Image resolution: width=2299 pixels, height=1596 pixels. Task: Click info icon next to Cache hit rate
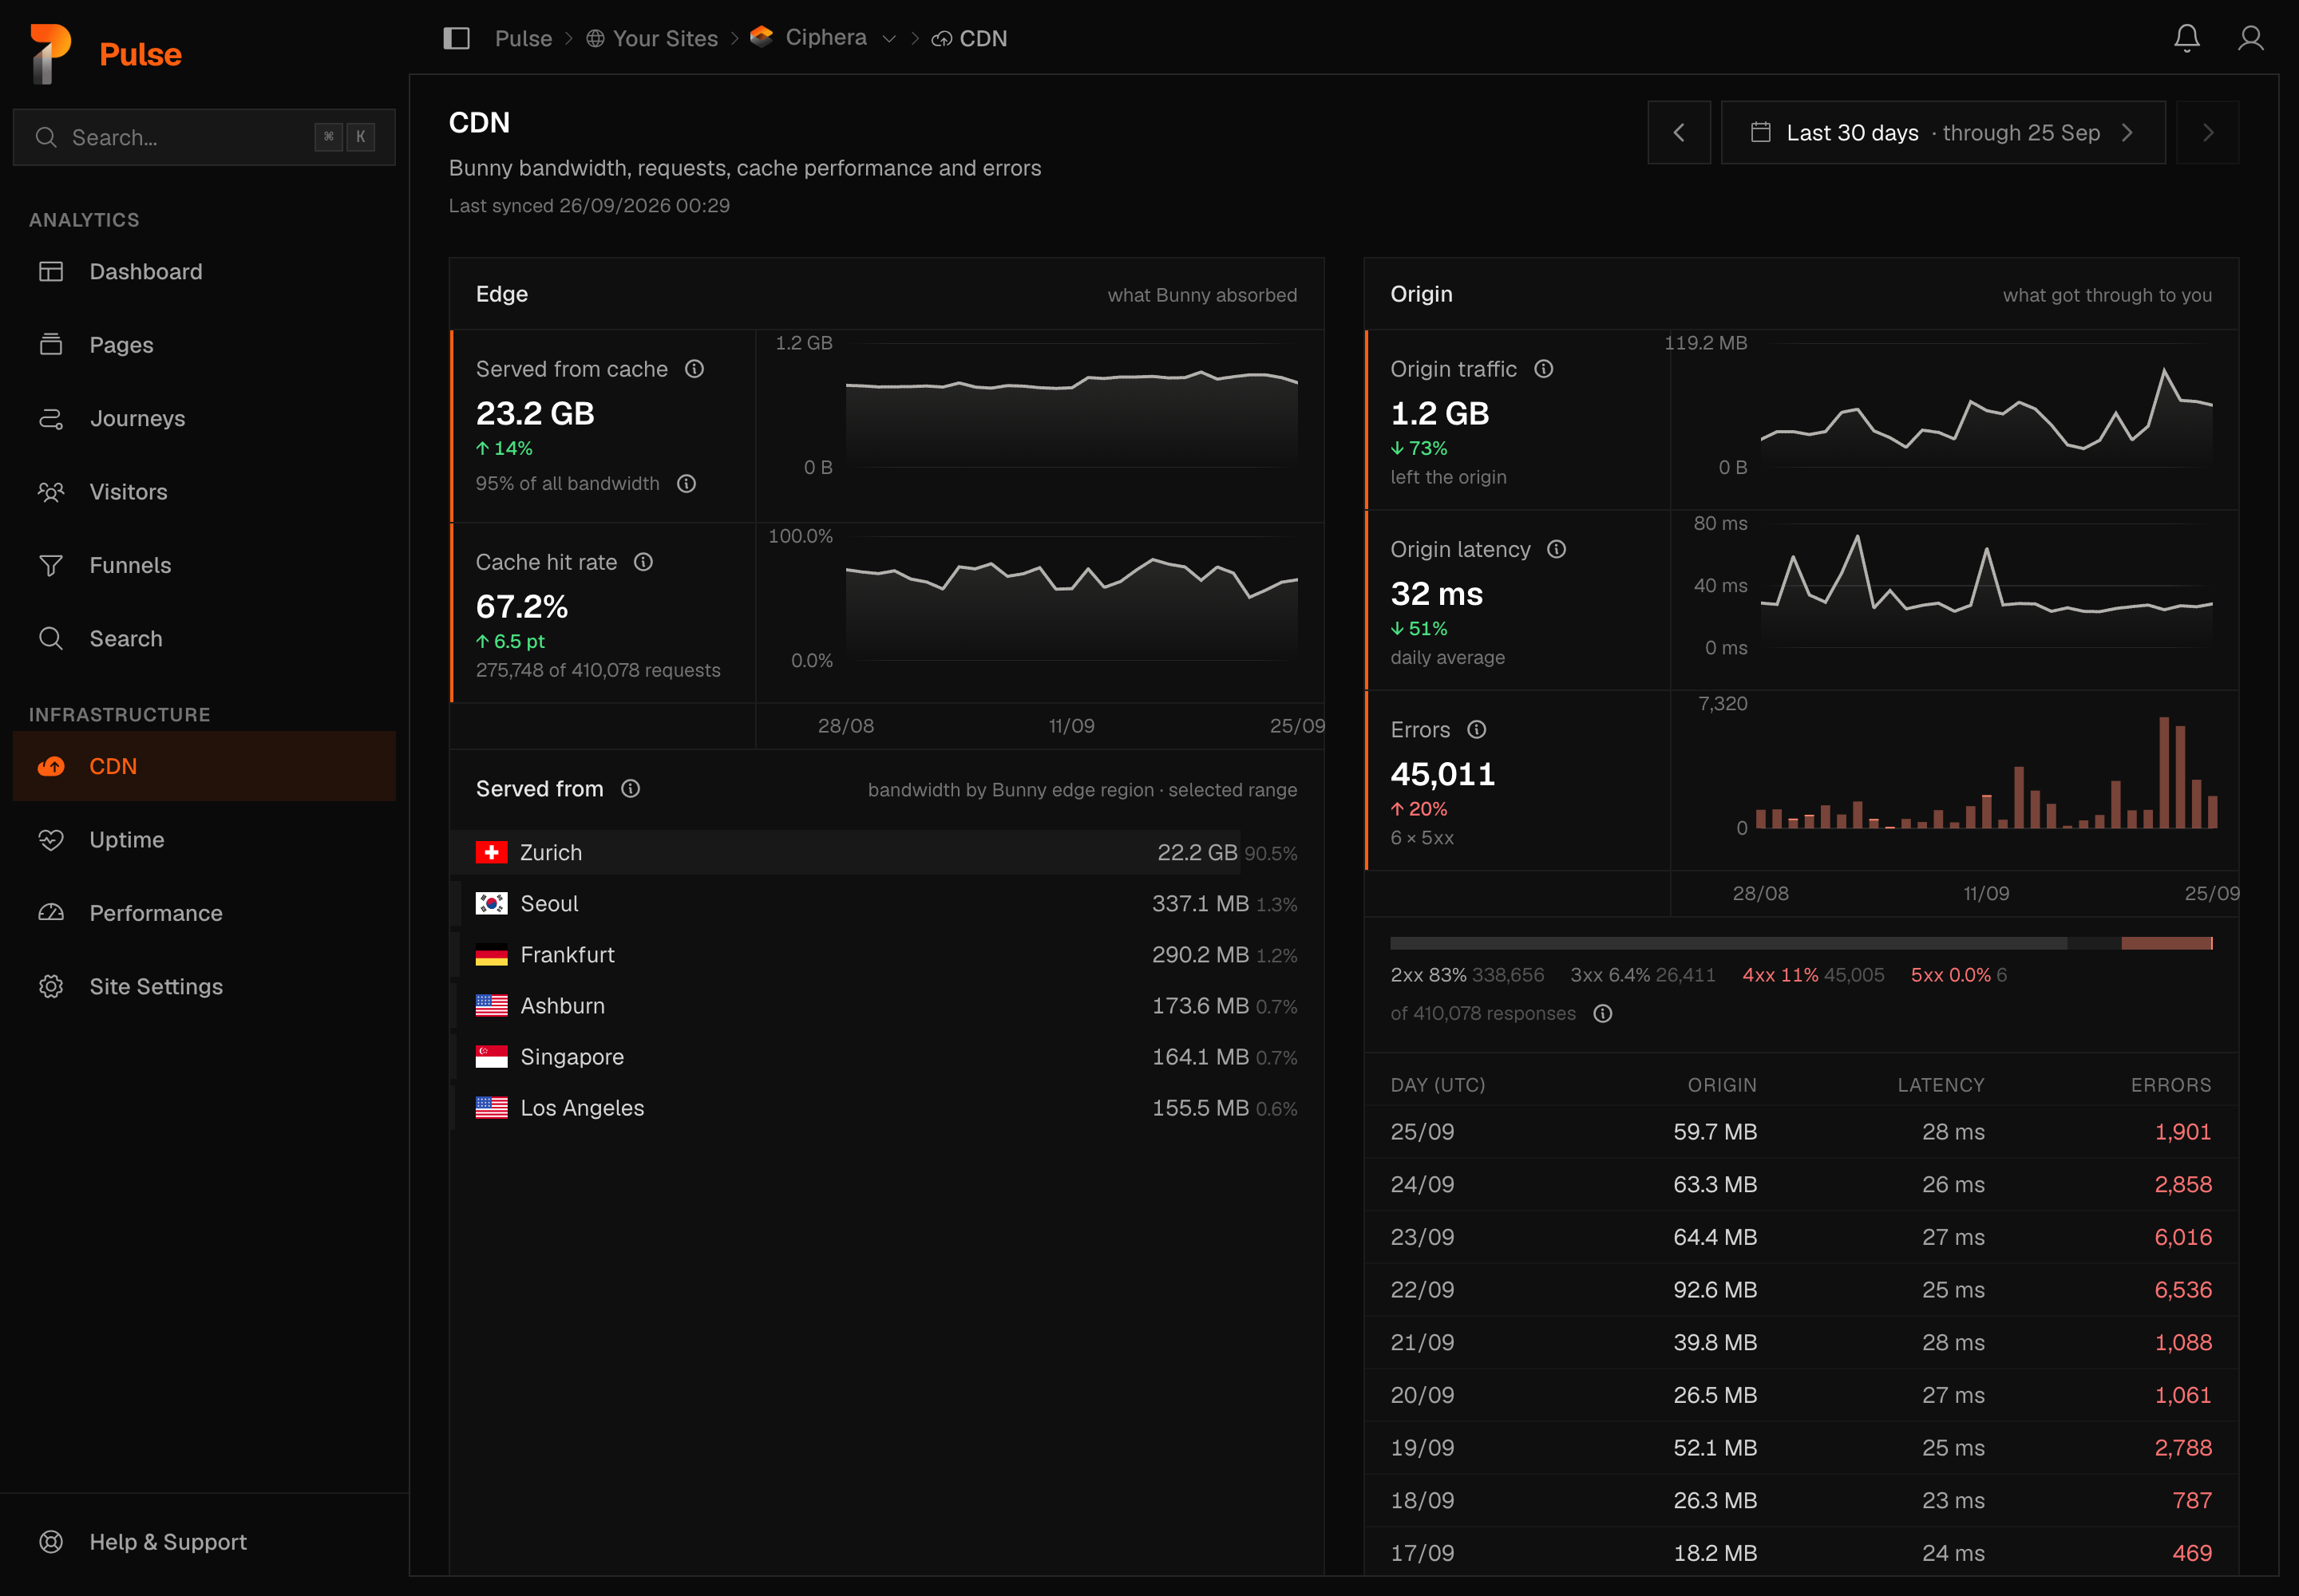coord(643,562)
